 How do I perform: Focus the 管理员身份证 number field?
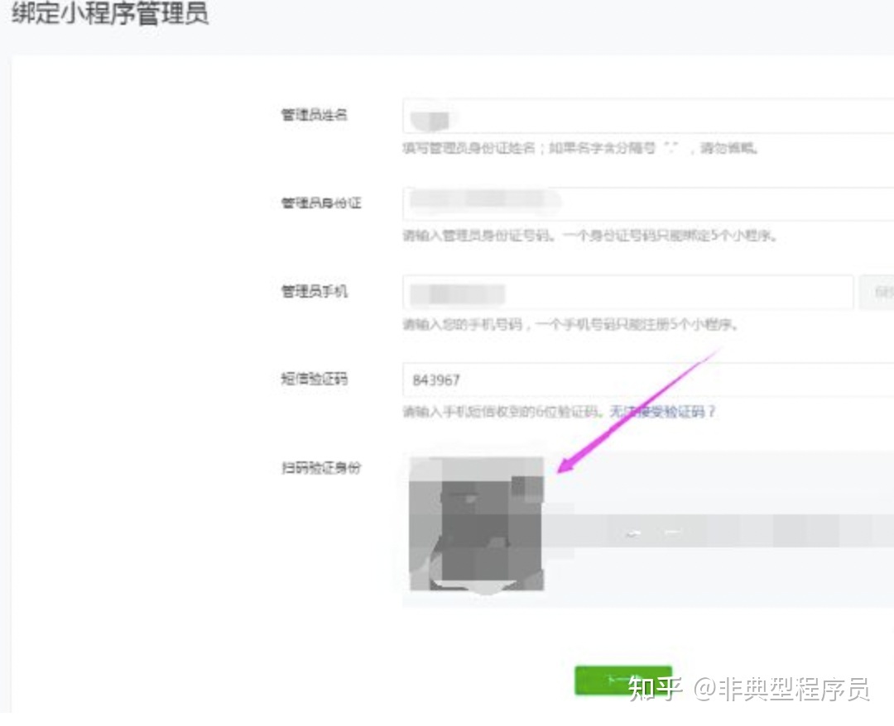pyautogui.click(x=646, y=203)
